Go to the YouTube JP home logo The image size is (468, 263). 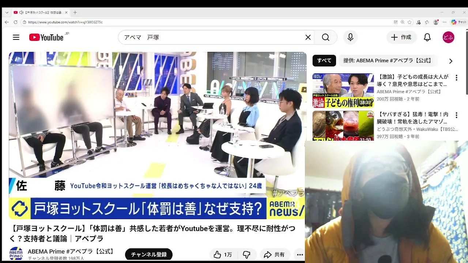tap(49, 37)
